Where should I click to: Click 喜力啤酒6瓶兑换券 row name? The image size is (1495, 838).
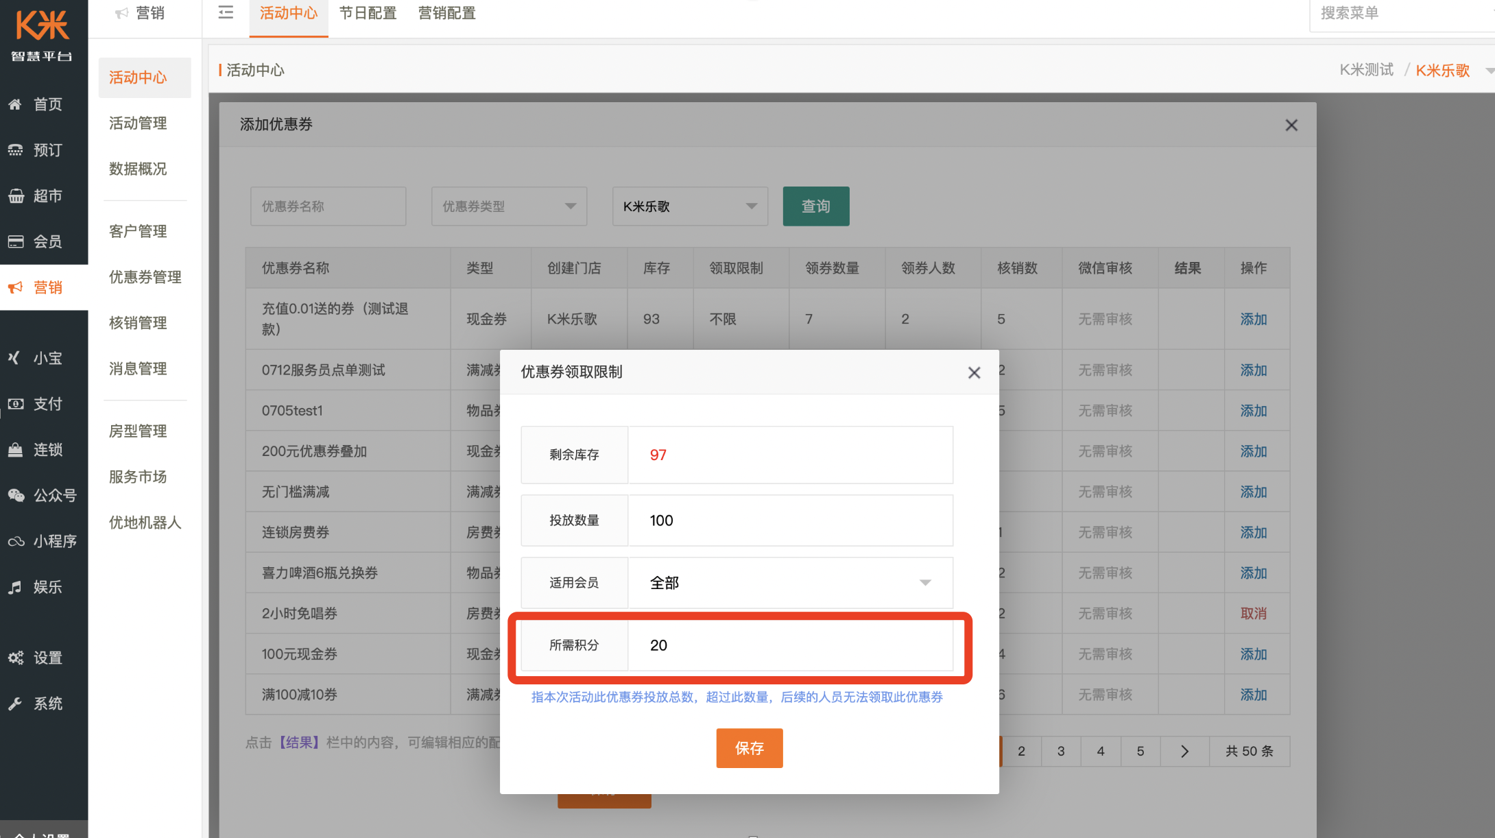point(320,573)
